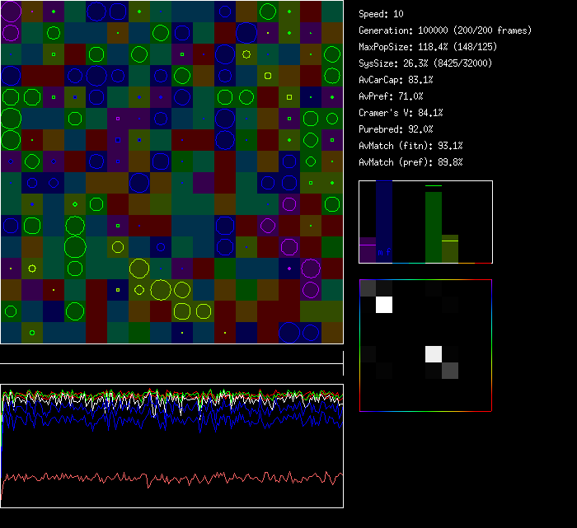Screen dimensions: 577x528
Task: Select the SysSize percentage line
Action: click(x=426, y=63)
